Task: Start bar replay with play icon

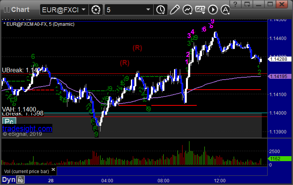Action: pyautogui.click(x=213, y=10)
